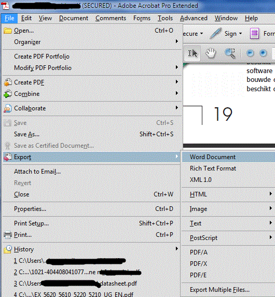Expand the Text export submenu arrow
Viewport: 275px width, 297px height.
coord(271,223)
